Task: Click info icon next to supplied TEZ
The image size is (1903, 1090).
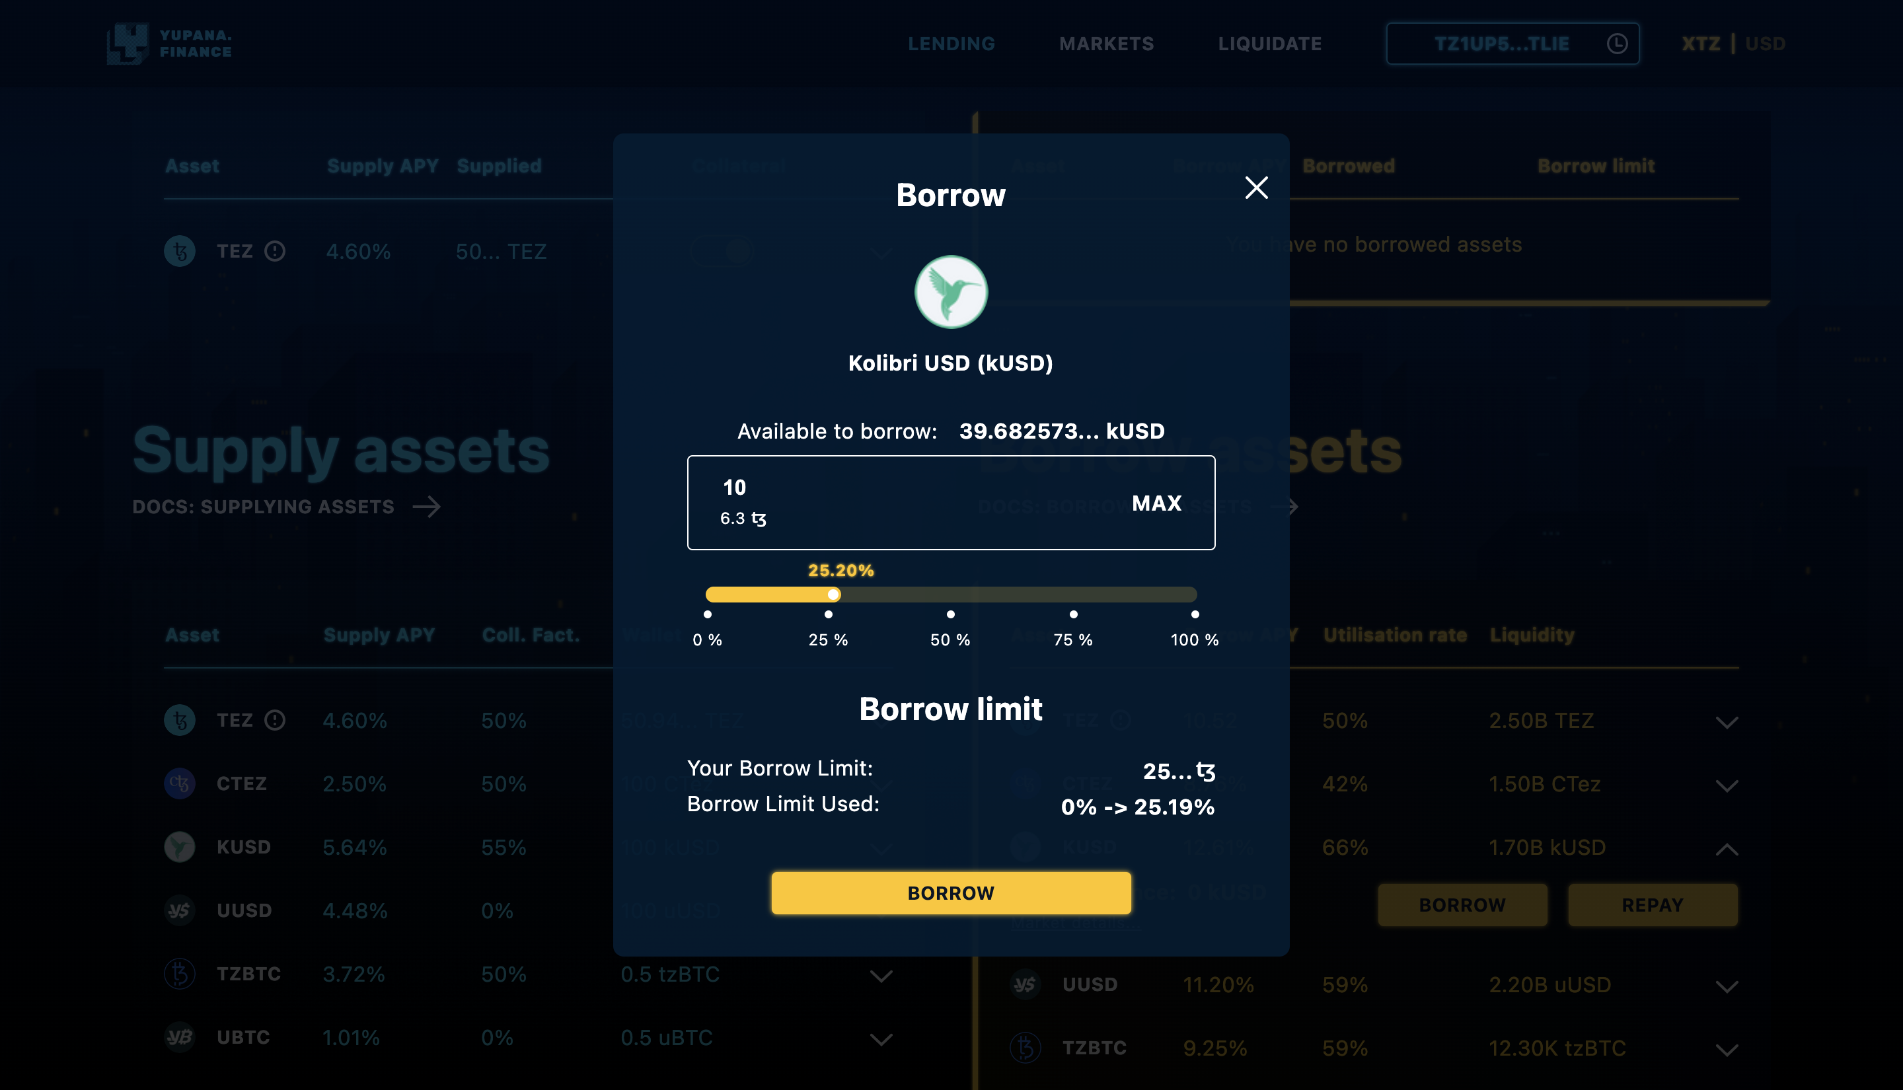Action: 275,252
